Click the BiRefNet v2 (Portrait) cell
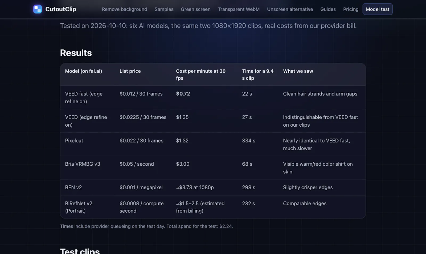The width and height of the screenshot is (426, 254). pyautogui.click(x=79, y=207)
